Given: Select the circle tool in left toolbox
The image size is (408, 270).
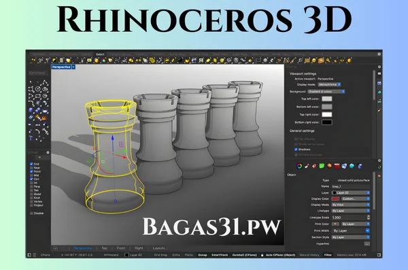Looking at the screenshot, I should [38, 89].
